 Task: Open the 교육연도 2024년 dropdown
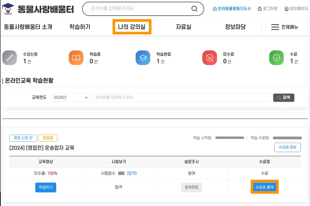pos(70,98)
